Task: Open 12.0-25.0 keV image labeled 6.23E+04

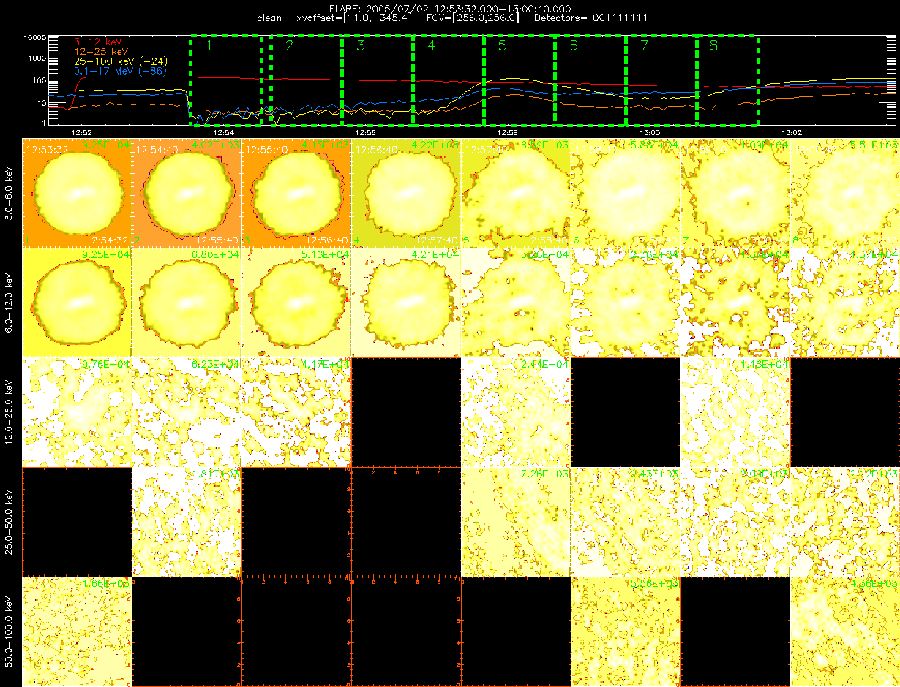Action: point(187,411)
